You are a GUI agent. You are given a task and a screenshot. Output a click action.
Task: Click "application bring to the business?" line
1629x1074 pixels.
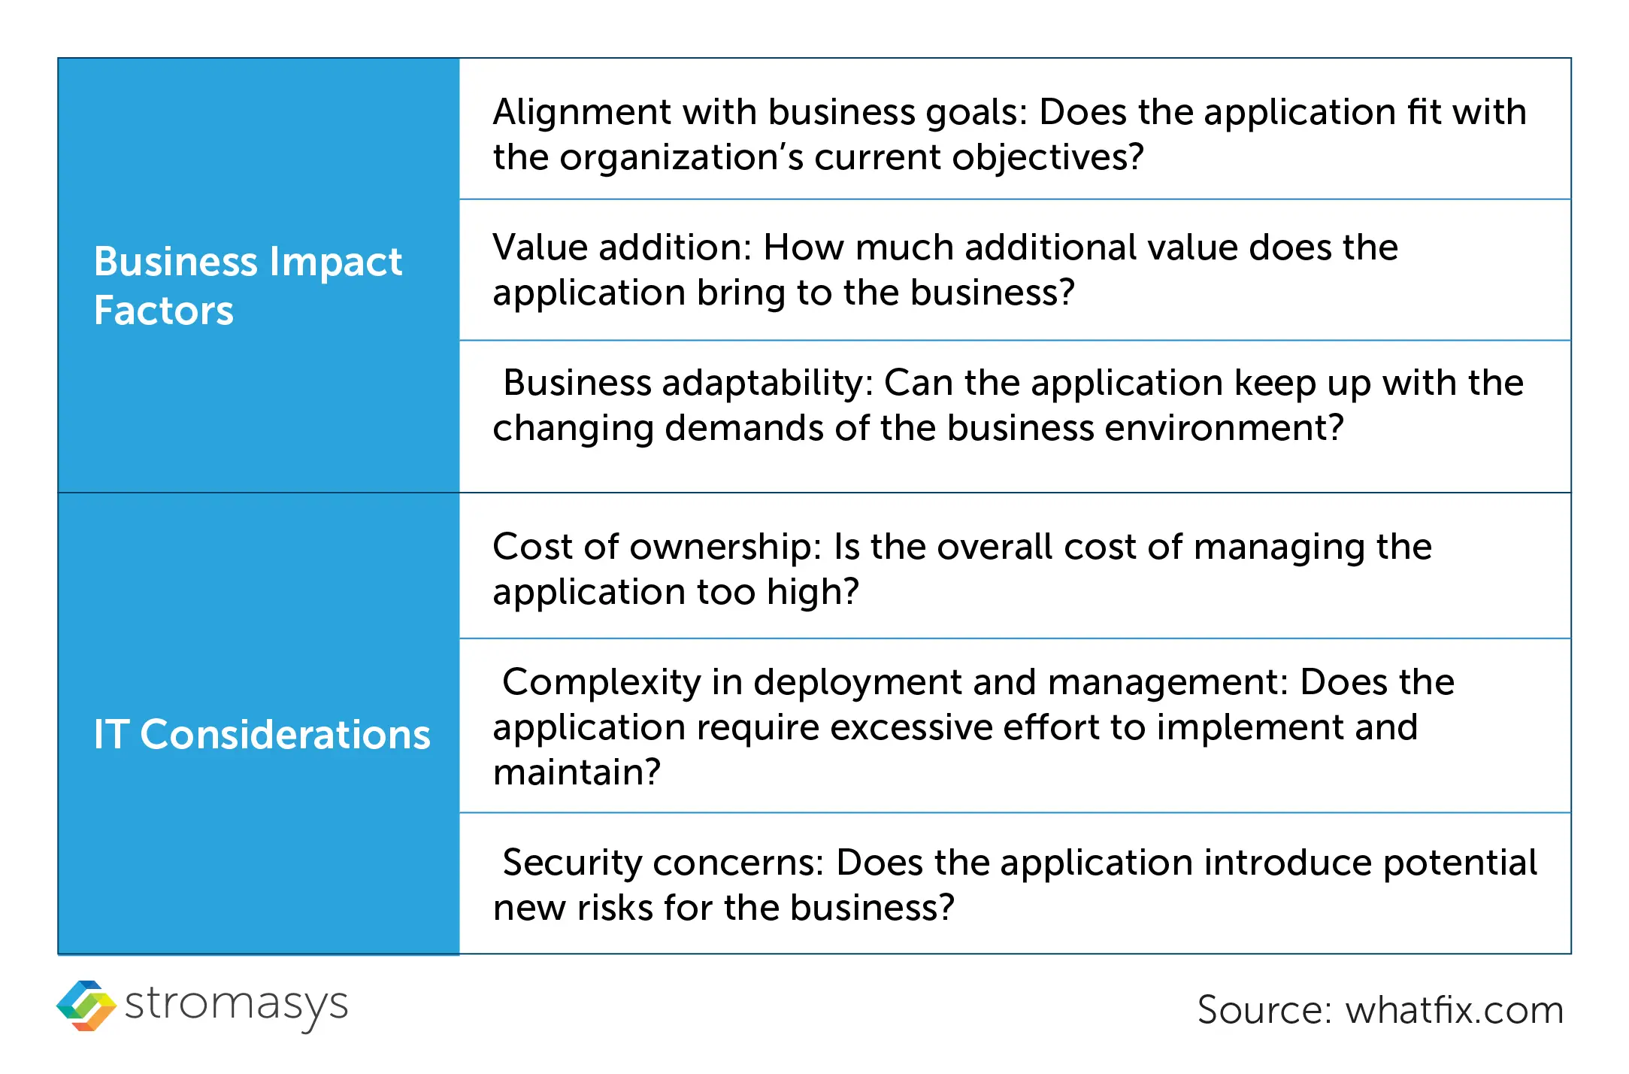pos(783,293)
